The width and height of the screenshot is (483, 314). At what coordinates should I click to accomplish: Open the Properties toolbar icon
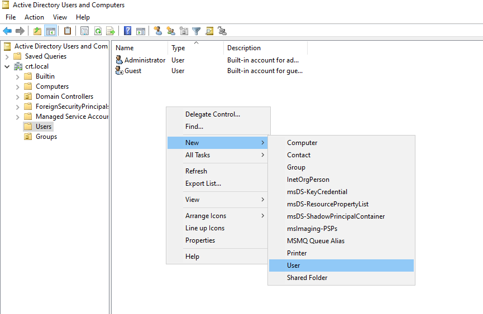click(x=84, y=31)
